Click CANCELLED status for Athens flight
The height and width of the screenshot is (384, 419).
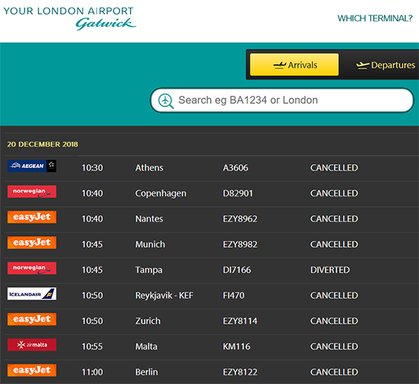(x=334, y=168)
